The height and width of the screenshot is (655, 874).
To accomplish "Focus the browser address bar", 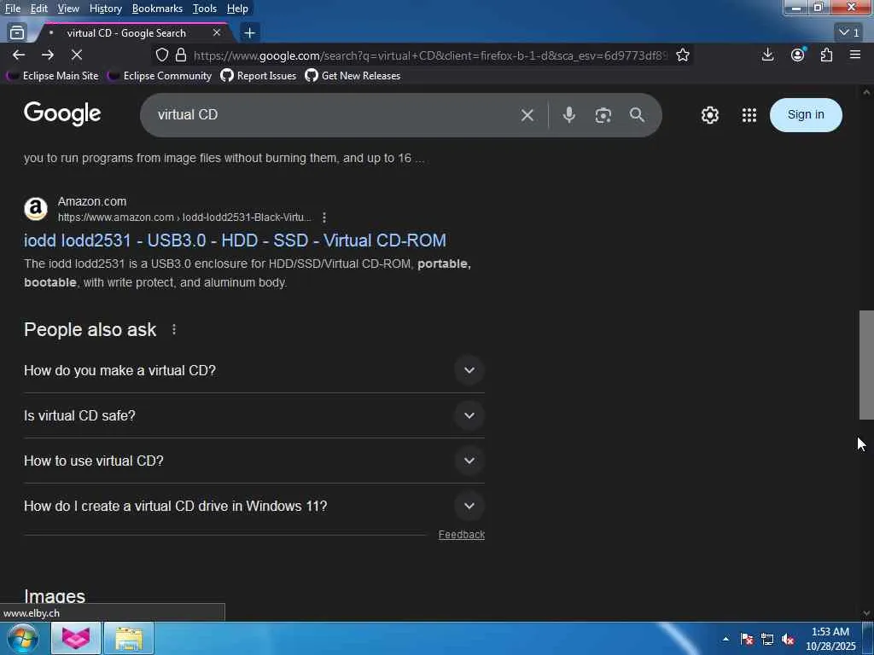I will [429, 55].
